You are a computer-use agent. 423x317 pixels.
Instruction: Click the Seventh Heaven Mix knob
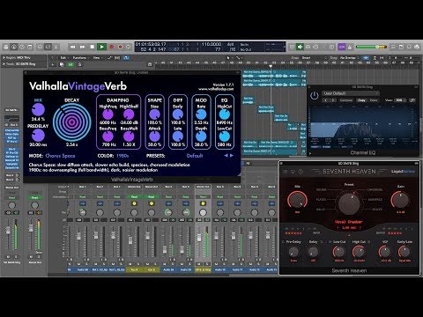tap(297, 200)
